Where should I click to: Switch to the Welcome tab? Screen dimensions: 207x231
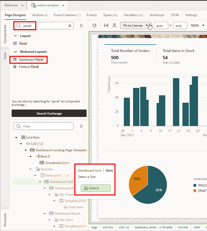11,5
